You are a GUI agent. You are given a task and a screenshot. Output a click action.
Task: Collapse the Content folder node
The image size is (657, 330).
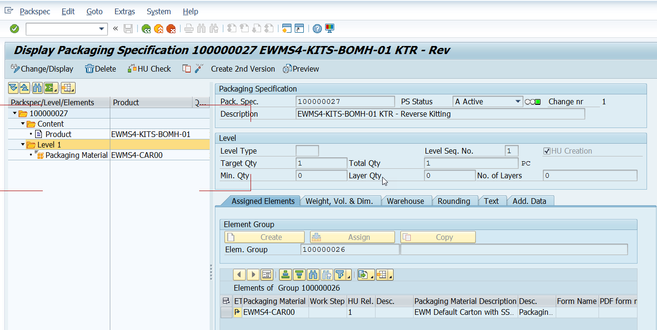coord(22,124)
